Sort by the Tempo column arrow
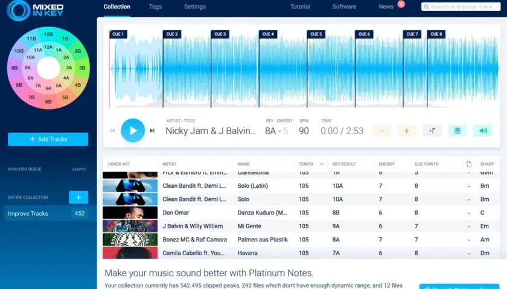Image resolution: width=507 pixels, height=289 pixels. [322, 164]
